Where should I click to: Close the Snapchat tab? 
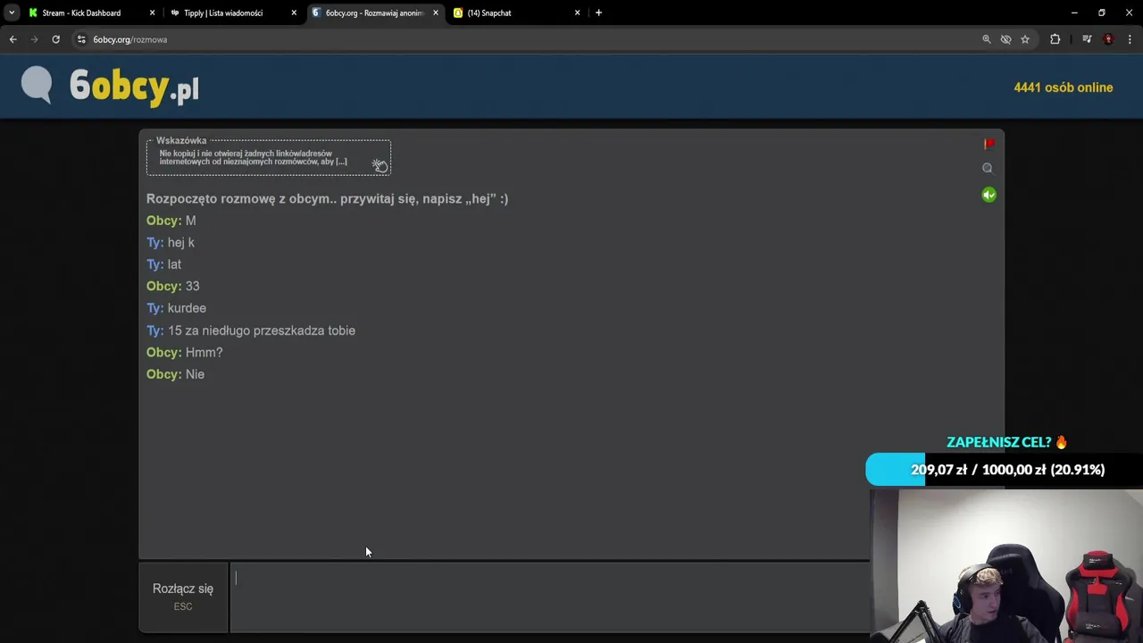[577, 13]
